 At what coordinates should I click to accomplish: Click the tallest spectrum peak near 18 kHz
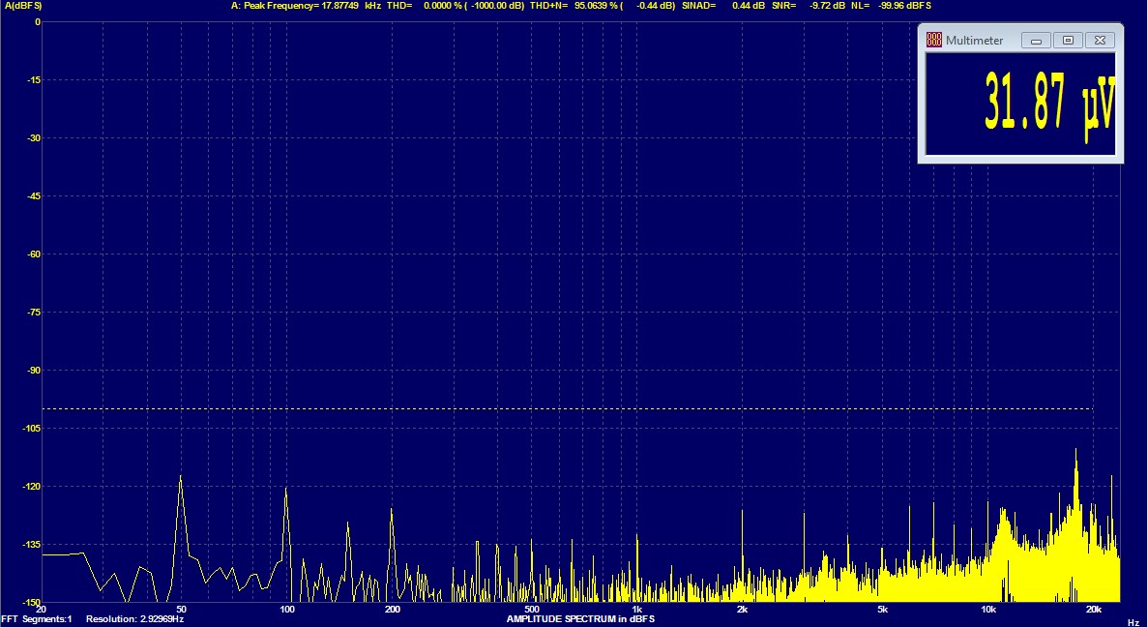[x=1075, y=450]
